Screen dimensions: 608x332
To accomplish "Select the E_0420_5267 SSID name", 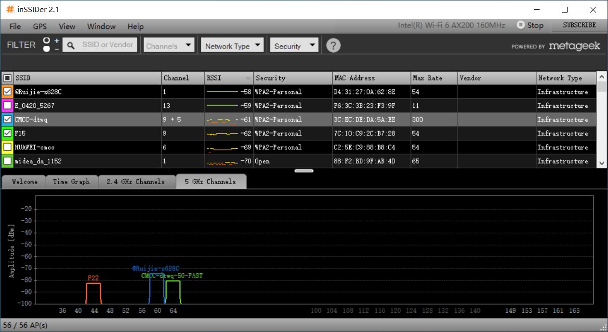I will (34, 106).
